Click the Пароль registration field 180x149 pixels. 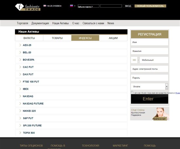pos(150,78)
